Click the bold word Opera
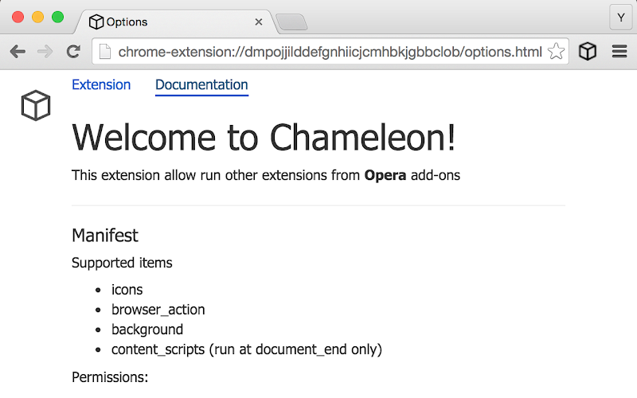Image resolution: width=637 pixels, height=398 pixels. click(x=385, y=175)
